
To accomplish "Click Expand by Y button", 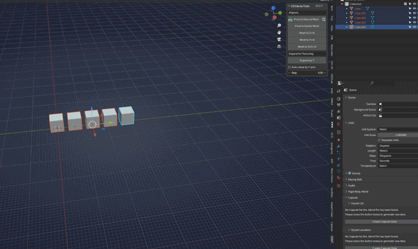I will pos(307,60).
